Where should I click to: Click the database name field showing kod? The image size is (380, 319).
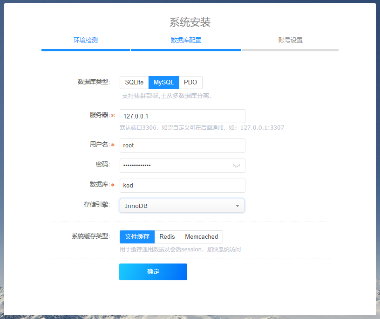(x=182, y=186)
